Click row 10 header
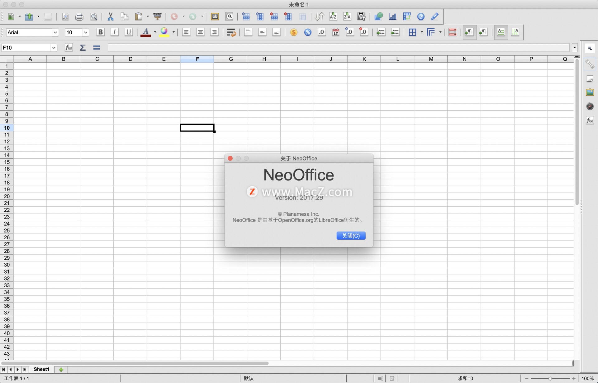Image resolution: width=598 pixels, height=383 pixels. click(x=7, y=128)
